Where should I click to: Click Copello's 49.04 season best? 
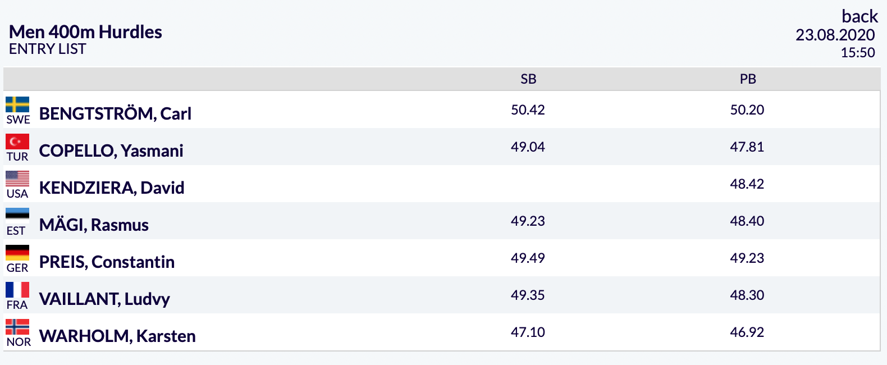pyautogui.click(x=528, y=147)
